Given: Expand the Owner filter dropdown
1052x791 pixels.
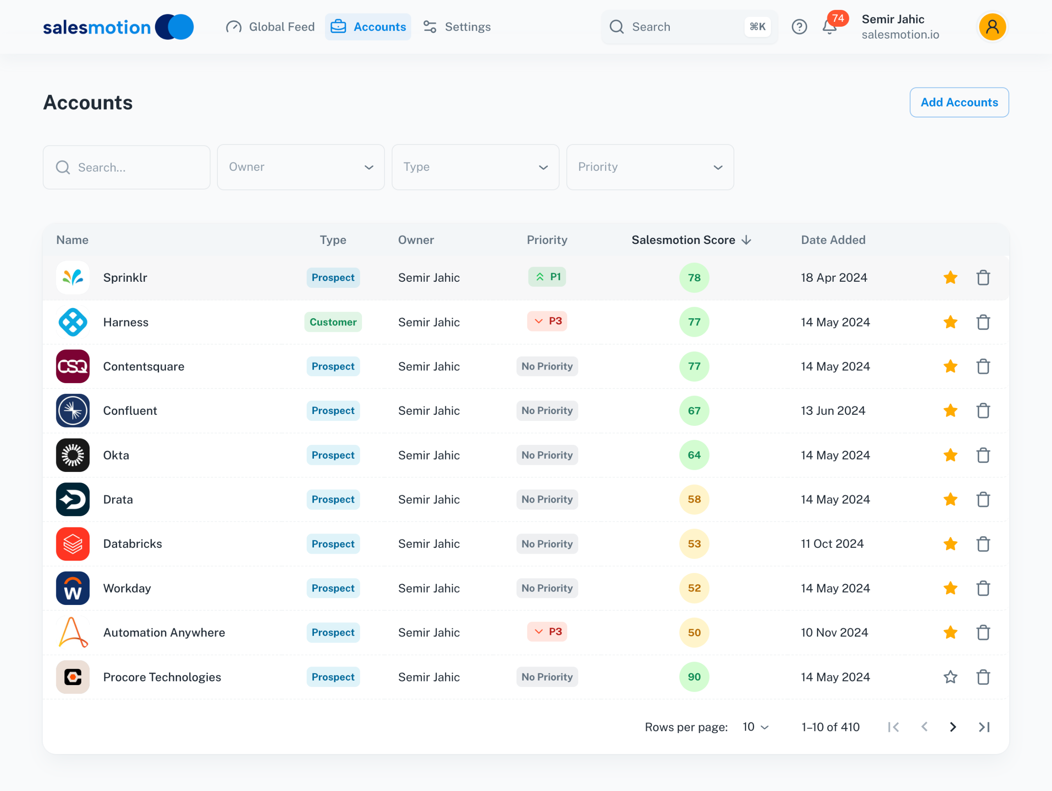Looking at the screenshot, I should [300, 167].
